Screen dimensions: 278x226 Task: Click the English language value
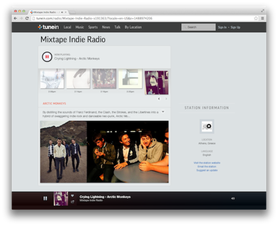tap(207, 155)
